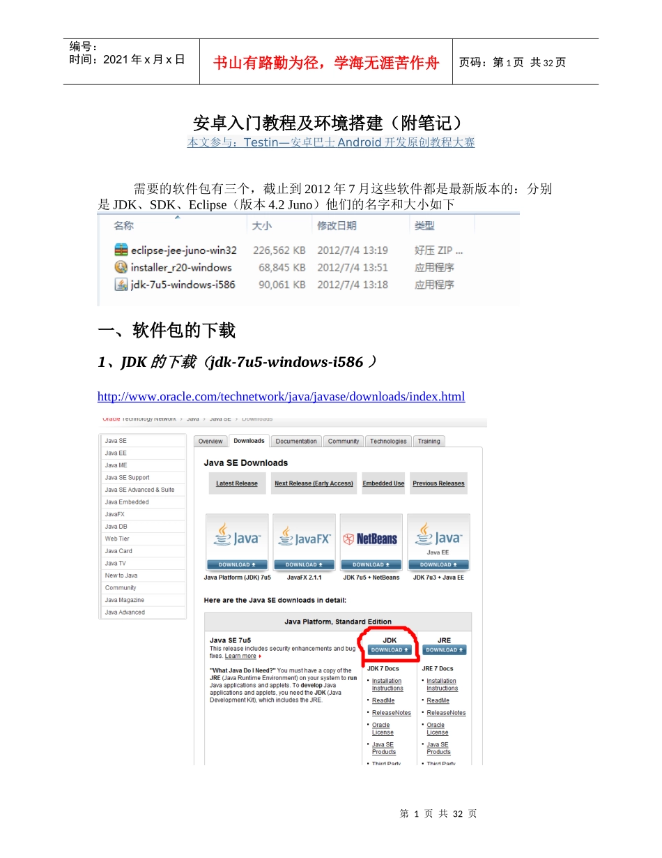Open Community in the left sidebar
The width and height of the screenshot is (662, 858).
143,588
